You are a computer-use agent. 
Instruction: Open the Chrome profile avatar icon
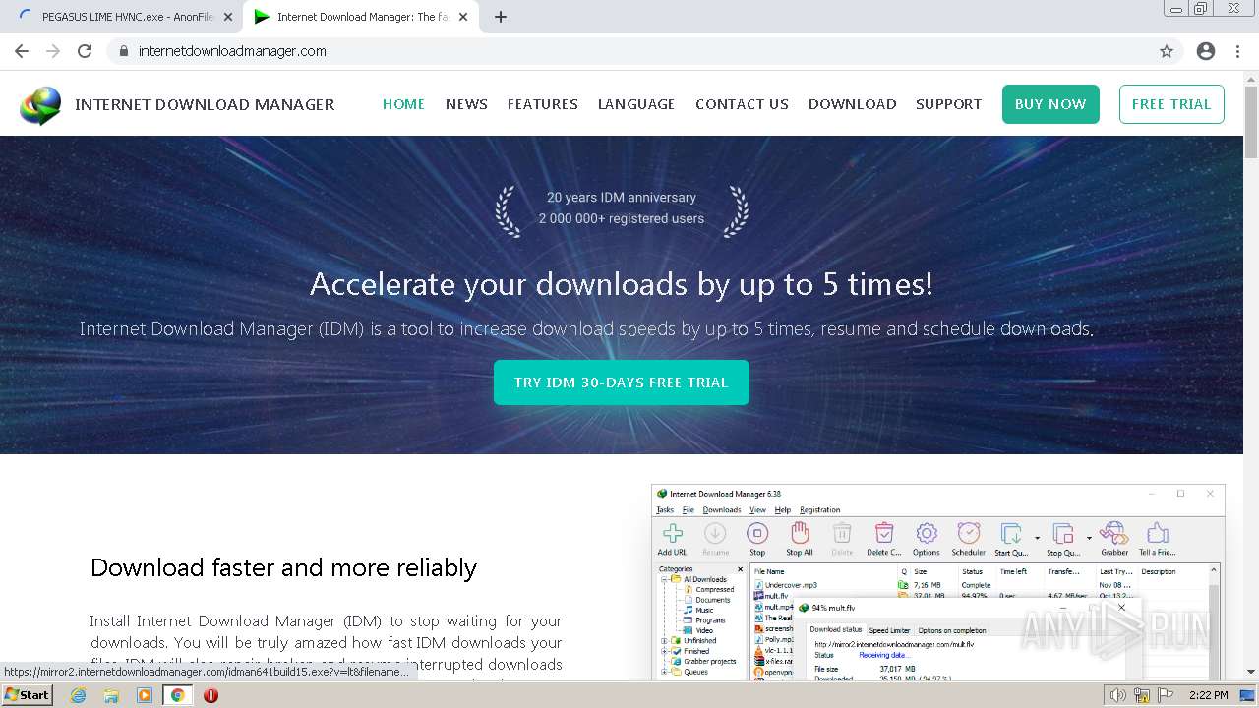(1206, 51)
